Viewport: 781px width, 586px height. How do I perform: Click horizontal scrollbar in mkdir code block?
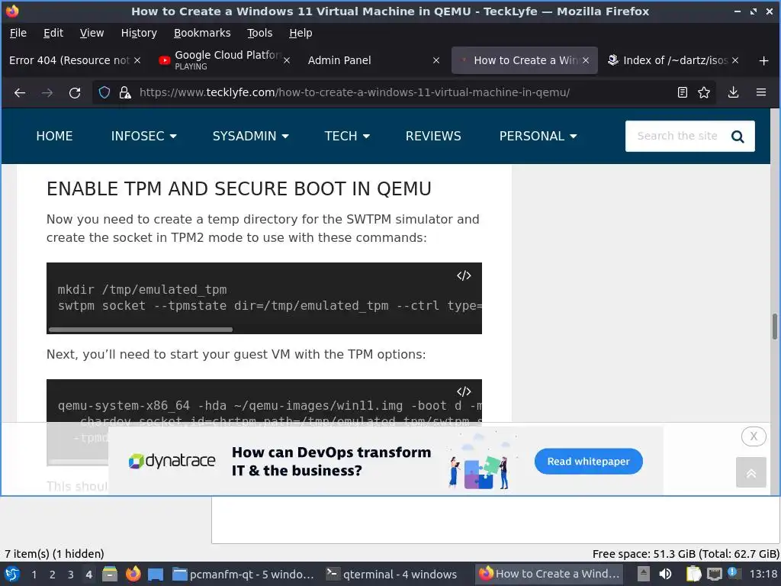point(140,330)
